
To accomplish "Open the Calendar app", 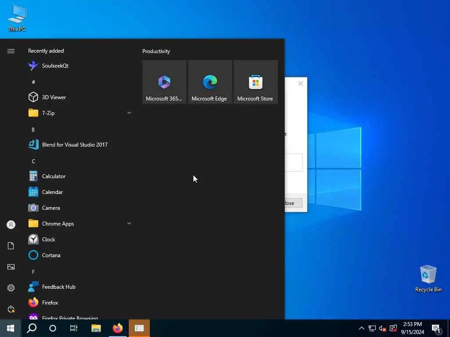I will 80,192.
